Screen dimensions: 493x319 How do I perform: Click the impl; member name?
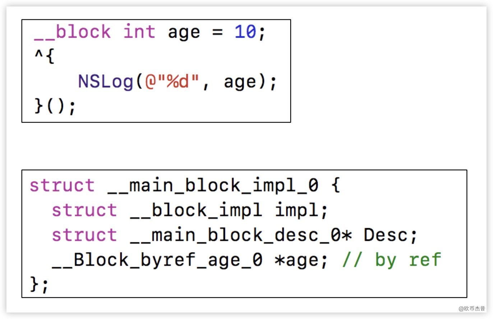click(301, 211)
